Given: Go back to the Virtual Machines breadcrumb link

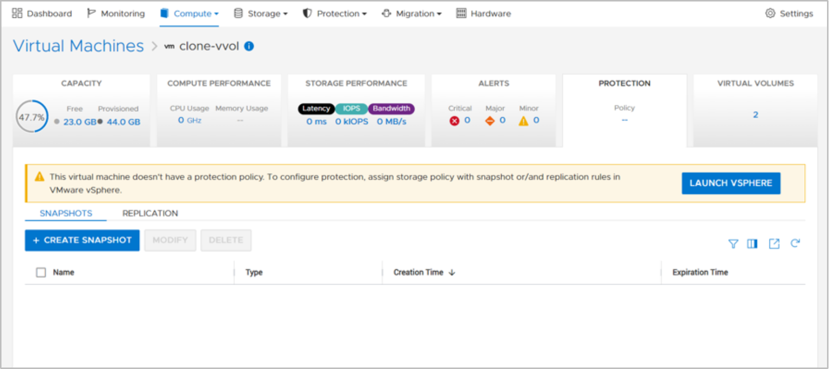Looking at the screenshot, I should (78, 46).
